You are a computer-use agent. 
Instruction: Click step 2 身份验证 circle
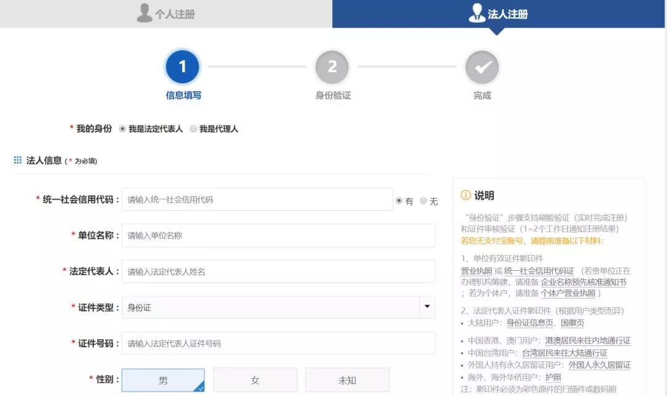[332, 67]
